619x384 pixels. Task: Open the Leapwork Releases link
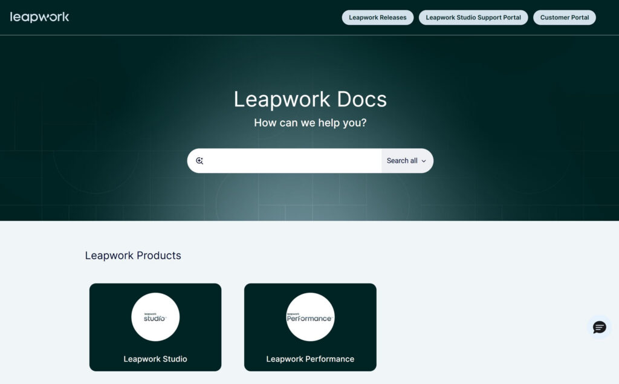tap(378, 18)
